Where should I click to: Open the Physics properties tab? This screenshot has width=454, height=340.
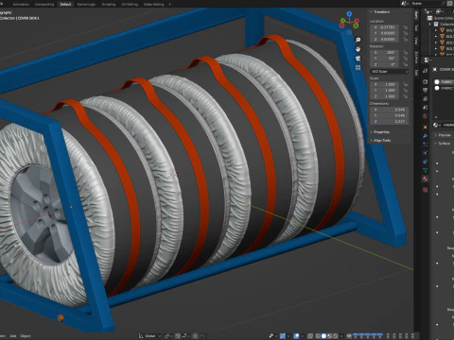coord(426,153)
